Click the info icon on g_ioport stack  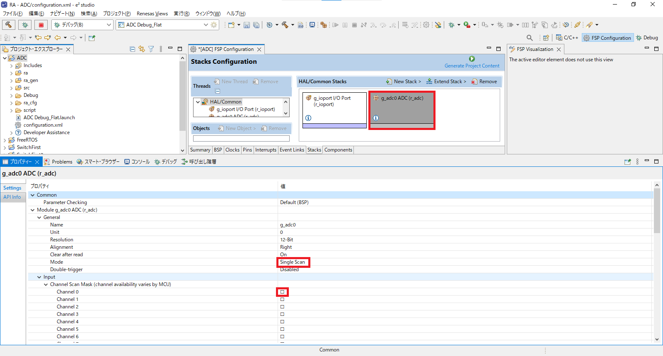click(308, 118)
